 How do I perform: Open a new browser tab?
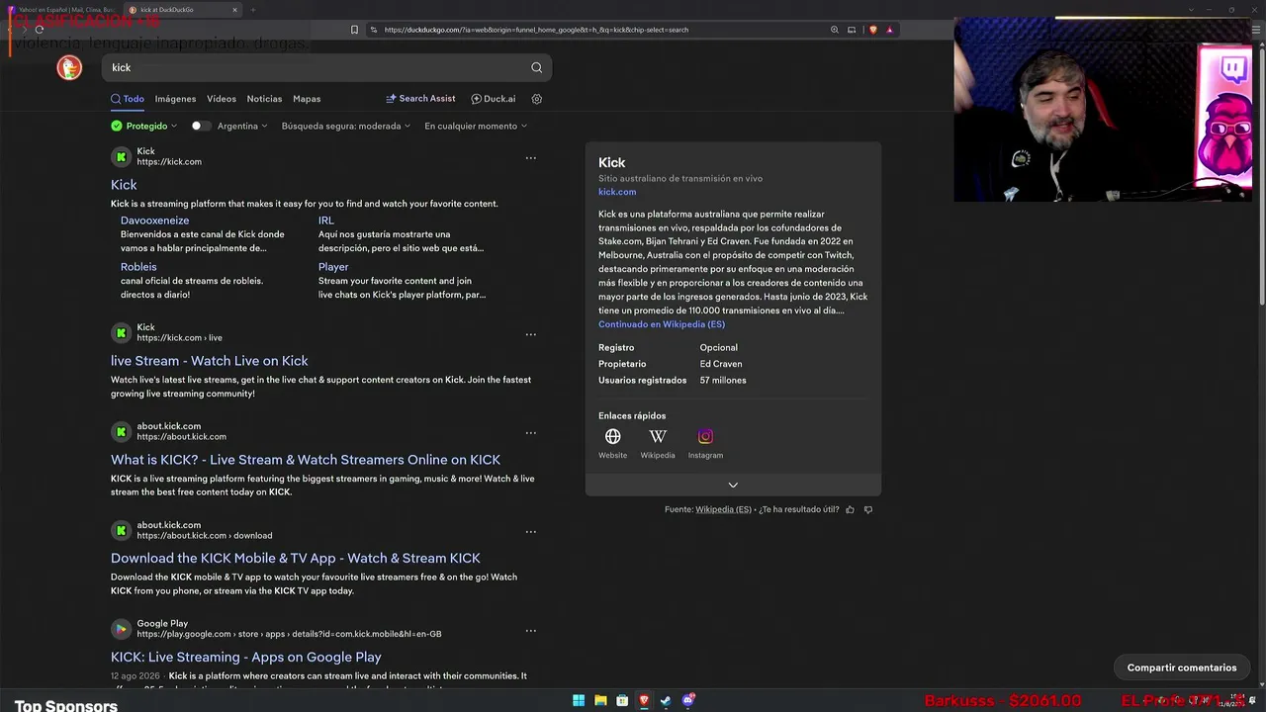click(252, 10)
